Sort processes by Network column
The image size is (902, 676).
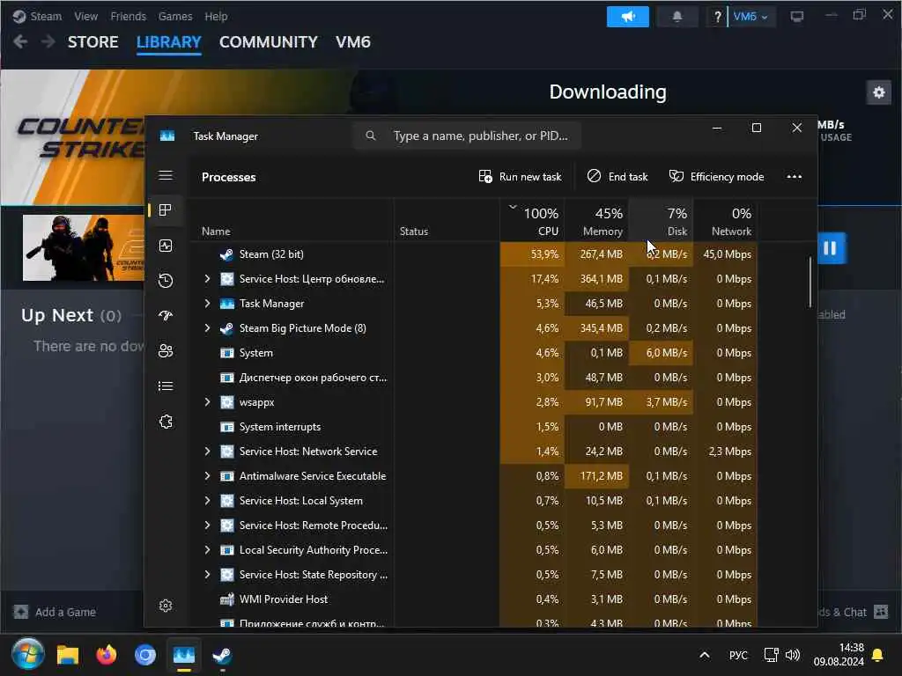[726, 221]
